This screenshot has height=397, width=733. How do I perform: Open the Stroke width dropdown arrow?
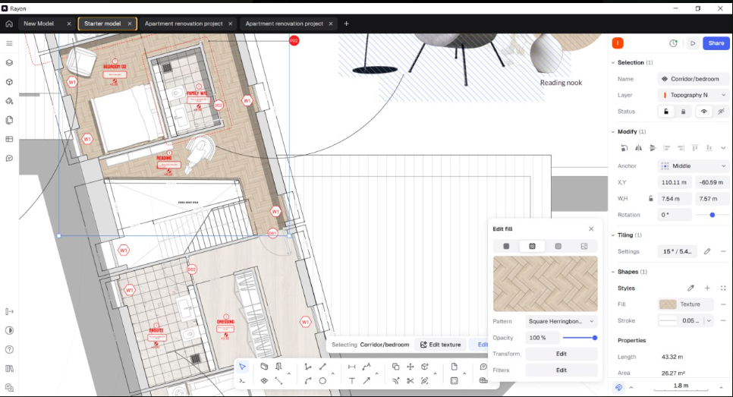(709, 321)
